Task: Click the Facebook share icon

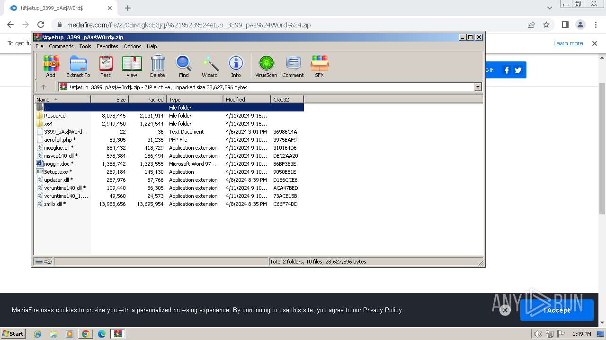Action: click(x=507, y=70)
